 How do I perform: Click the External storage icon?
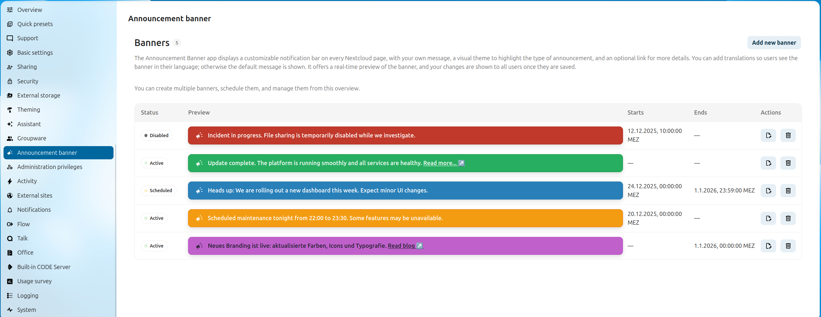tap(10, 95)
